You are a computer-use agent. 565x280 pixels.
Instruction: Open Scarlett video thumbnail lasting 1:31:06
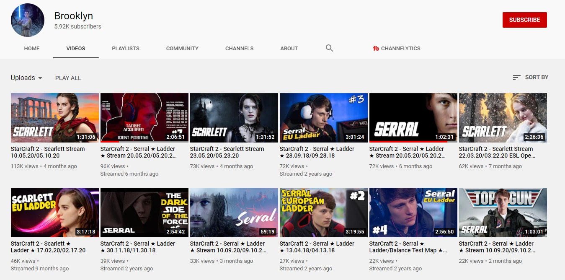[x=55, y=118]
